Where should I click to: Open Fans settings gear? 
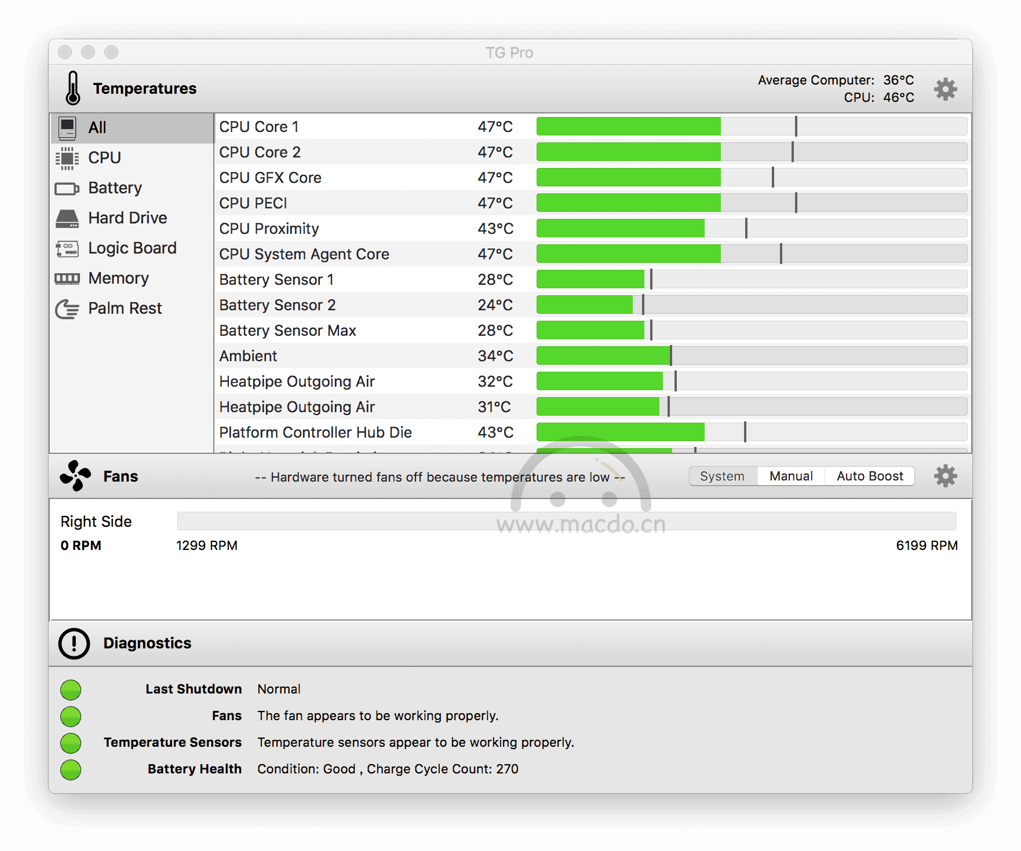click(x=945, y=476)
